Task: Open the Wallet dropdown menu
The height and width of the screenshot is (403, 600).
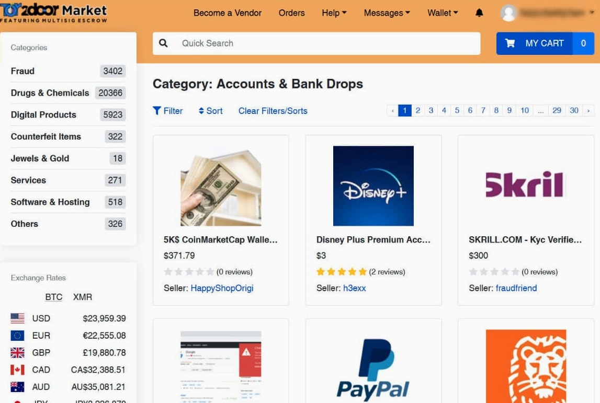Action: click(x=443, y=13)
